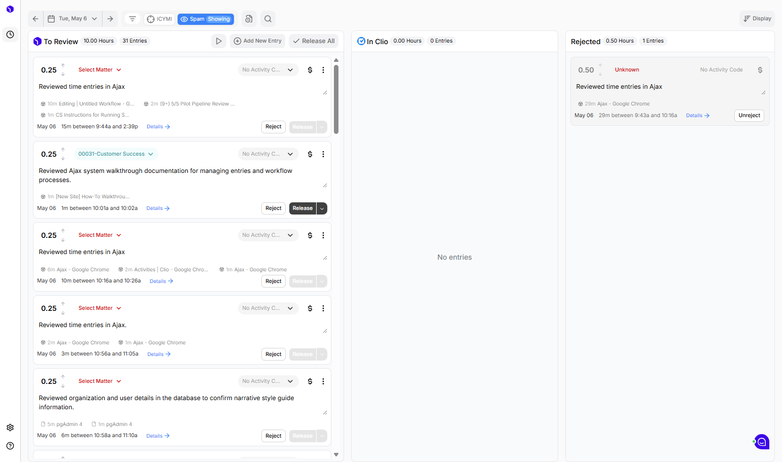Click the copy entries icon beside Spam
The width and height of the screenshot is (782, 462).
[x=249, y=19]
